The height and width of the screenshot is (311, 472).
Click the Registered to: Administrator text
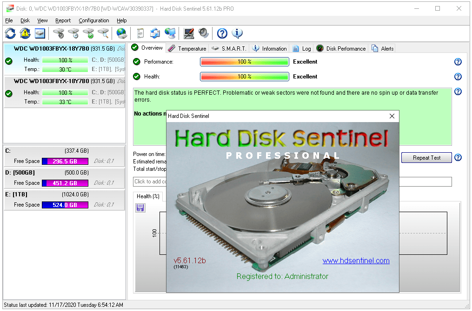point(282,276)
